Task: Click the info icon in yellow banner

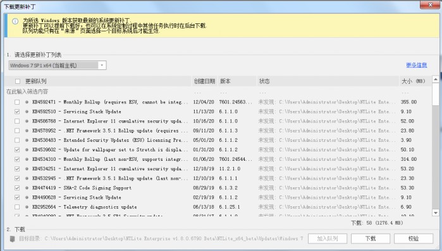Action: pyautogui.click(x=15, y=21)
